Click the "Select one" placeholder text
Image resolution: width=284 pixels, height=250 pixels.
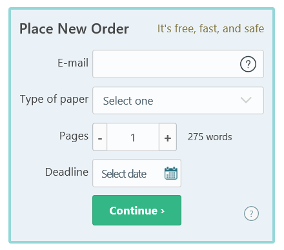pyautogui.click(x=128, y=101)
